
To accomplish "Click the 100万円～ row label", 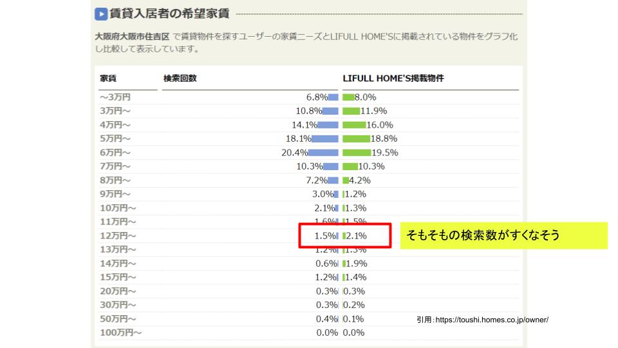I will pos(120,333).
